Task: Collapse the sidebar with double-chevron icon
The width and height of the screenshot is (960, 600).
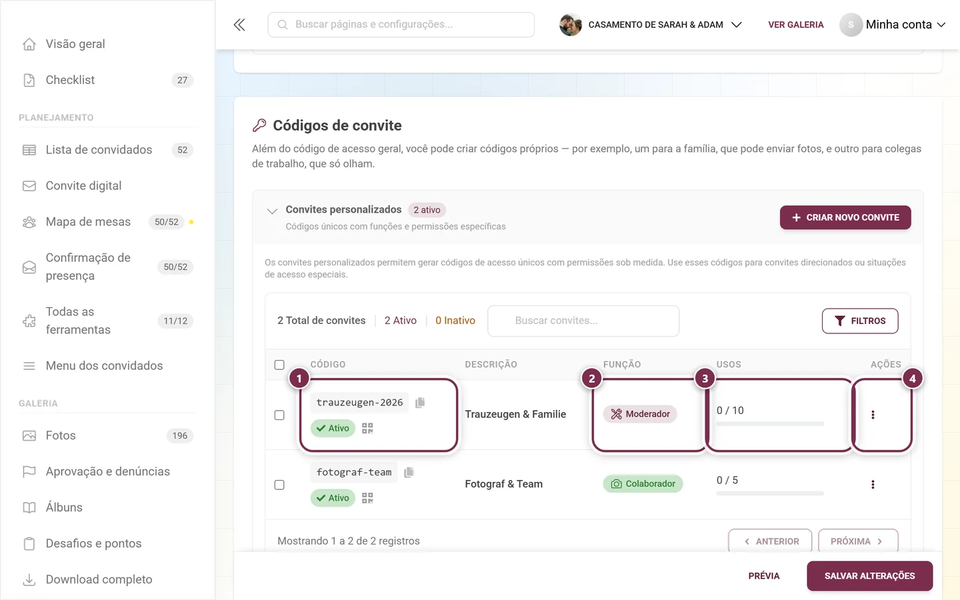Action: 239,25
